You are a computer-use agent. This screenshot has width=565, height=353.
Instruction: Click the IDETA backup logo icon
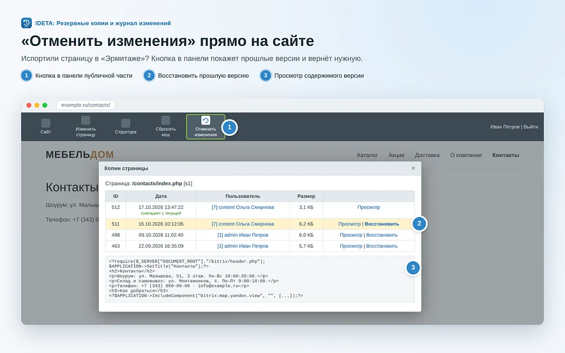pos(26,23)
